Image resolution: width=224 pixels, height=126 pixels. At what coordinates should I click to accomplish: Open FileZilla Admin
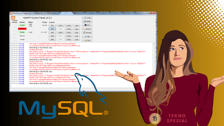tap(60, 33)
